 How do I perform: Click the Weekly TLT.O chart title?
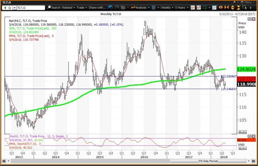[110, 14]
